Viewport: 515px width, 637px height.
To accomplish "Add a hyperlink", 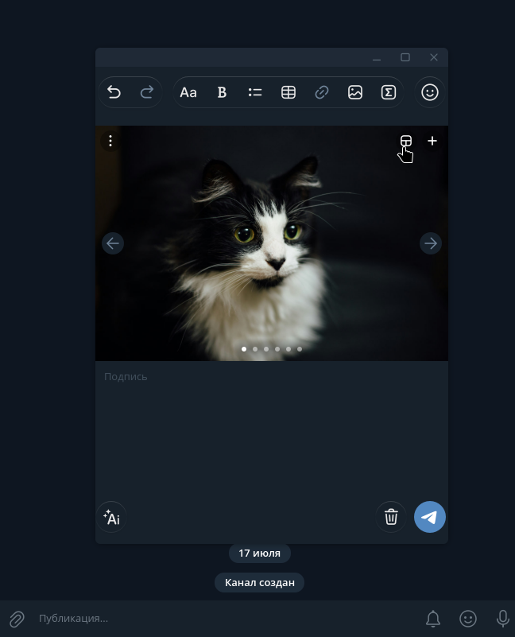I will [x=322, y=92].
